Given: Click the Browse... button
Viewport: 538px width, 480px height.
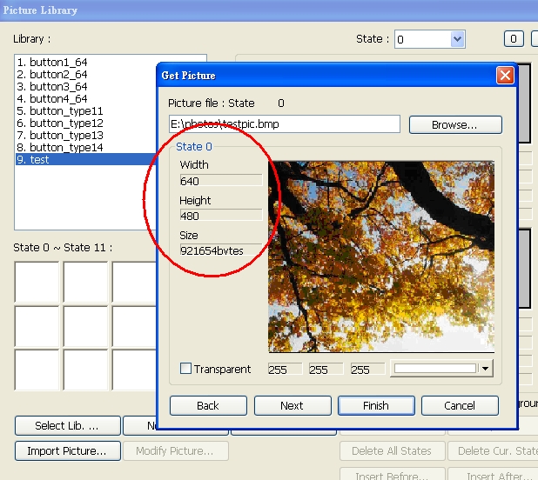Looking at the screenshot, I should click(455, 124).
